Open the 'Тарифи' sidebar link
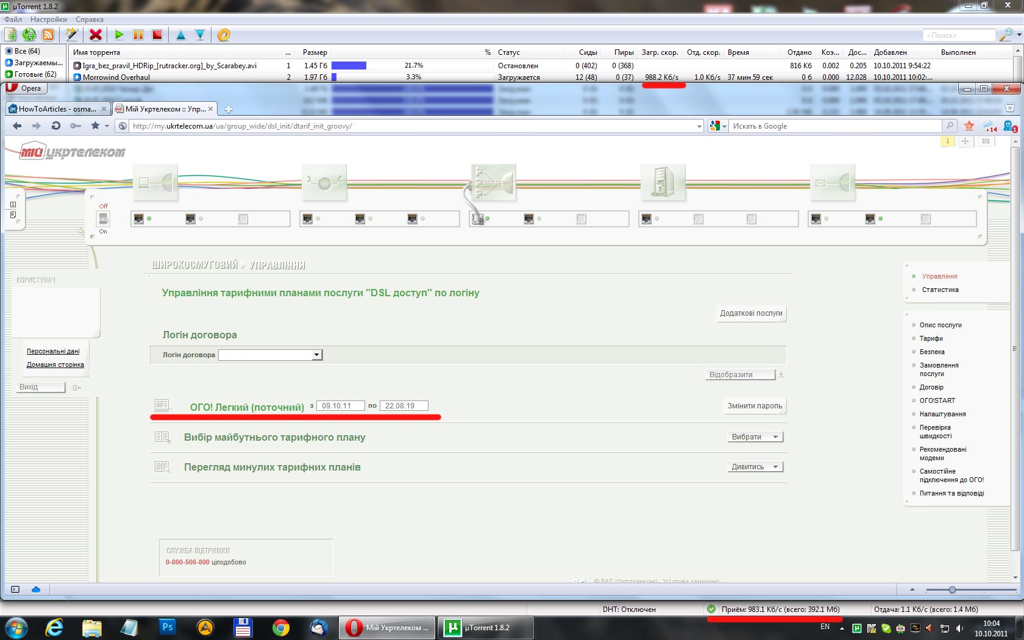The image size is (1024, 640). (x=931, y=338)
